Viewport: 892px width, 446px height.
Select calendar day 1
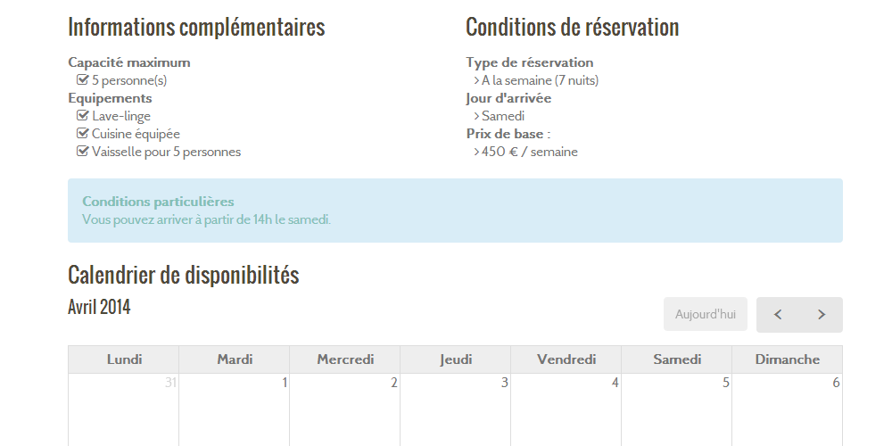[234, 409]
